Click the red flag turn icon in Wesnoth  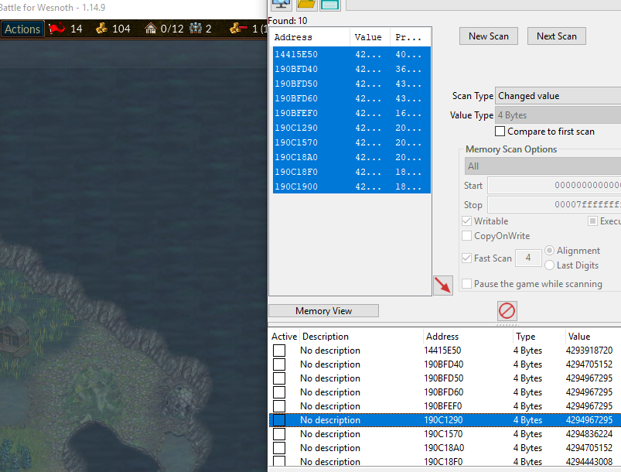point(57,28)
